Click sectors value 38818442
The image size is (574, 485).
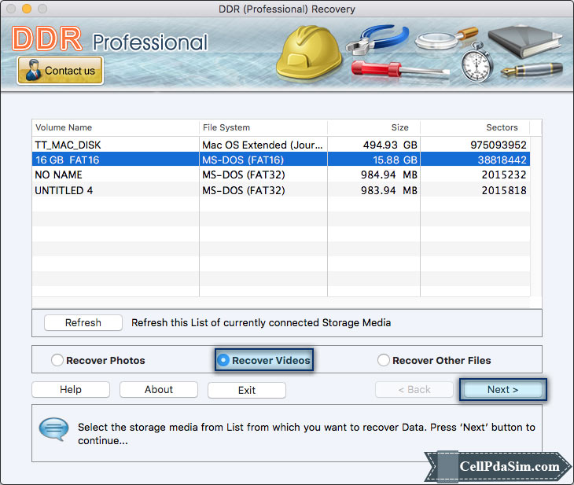(x=502, y=160)
